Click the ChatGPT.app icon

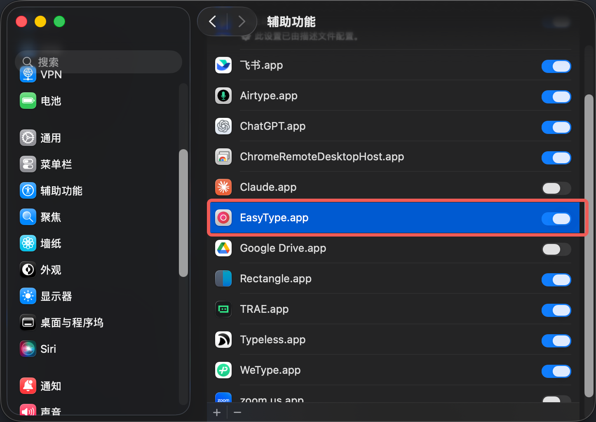[223, 126]
